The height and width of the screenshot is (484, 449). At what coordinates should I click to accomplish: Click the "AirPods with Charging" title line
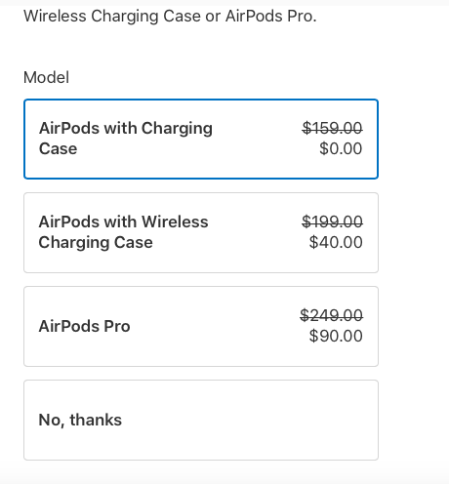[x=126, y=128]
